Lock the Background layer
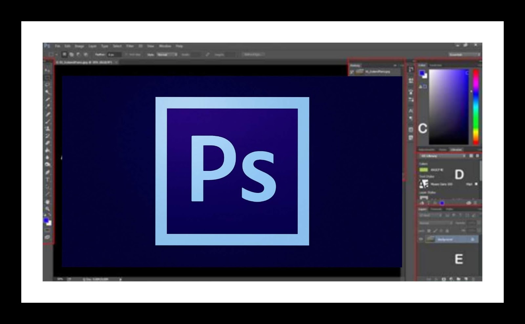This screenshot has width=525, height=324. [447, 231]
